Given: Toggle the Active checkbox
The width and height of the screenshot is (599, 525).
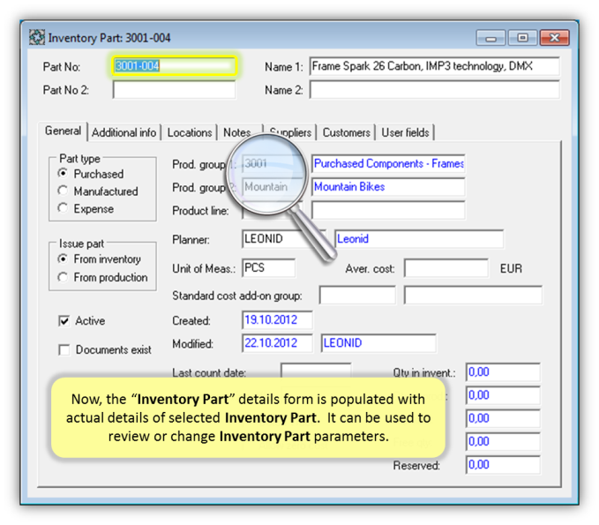Looking at the screenshot, I should pos(64,320).
